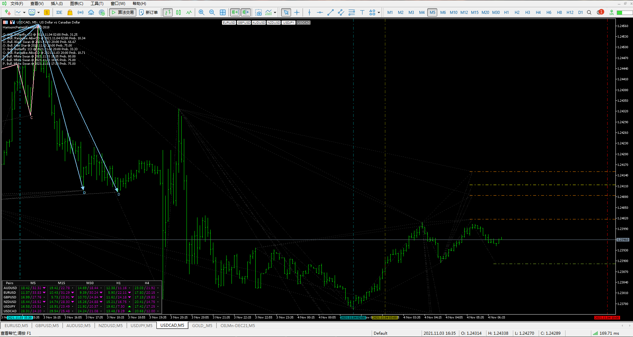Viewport: 633px width, 337px height.
Task: Open the Market shopping bag icon
Action: (70, 13)
